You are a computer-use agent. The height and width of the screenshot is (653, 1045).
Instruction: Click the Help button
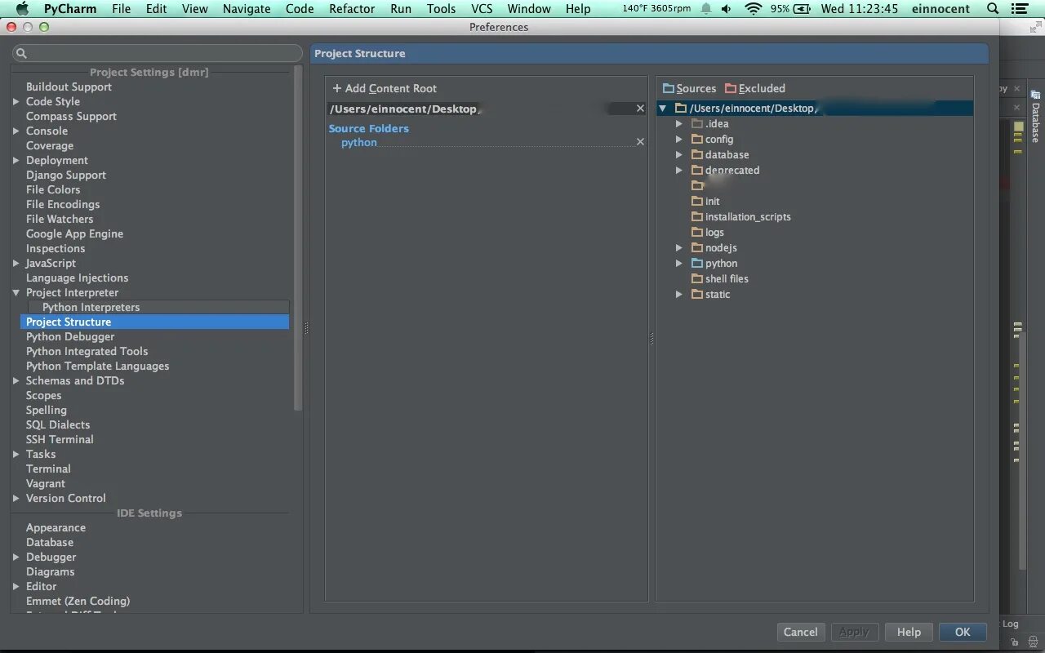pos(909,632)
